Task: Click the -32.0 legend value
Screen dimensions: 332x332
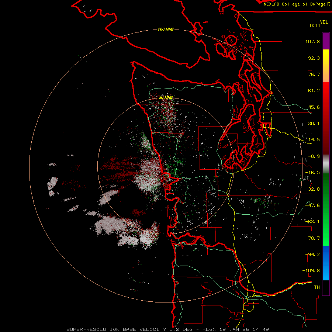Action: point(312,189)
